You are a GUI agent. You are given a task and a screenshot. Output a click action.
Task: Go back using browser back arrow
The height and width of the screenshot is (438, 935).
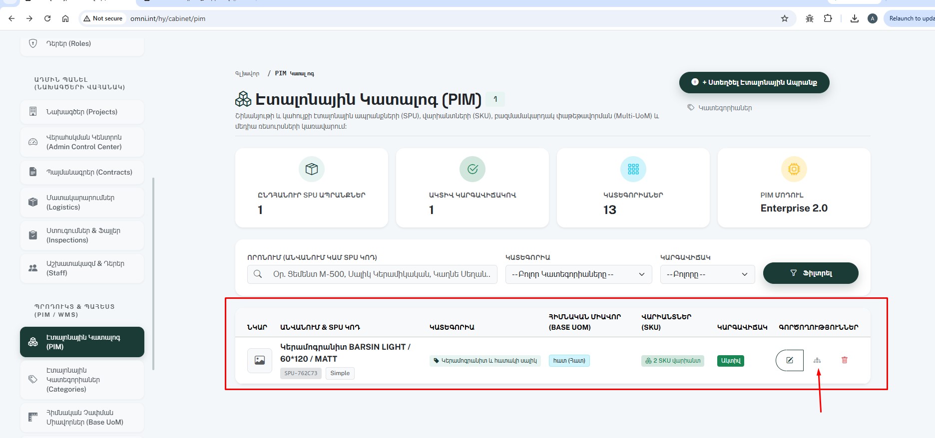pos(11,18)
